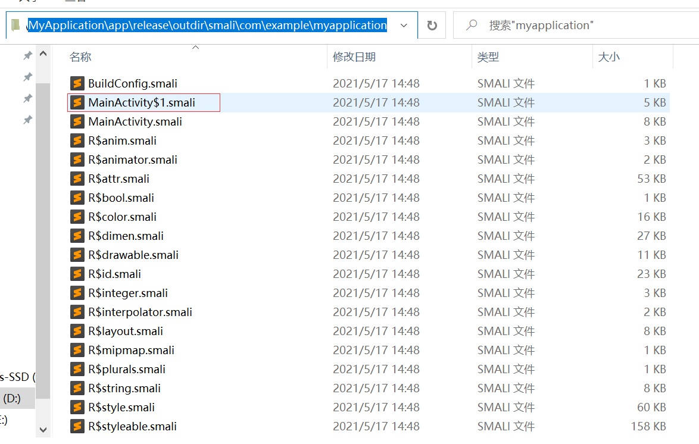Click the MainActivity$1.smali file icon
The image size is (699, 444).
click(x=77, y=102)
